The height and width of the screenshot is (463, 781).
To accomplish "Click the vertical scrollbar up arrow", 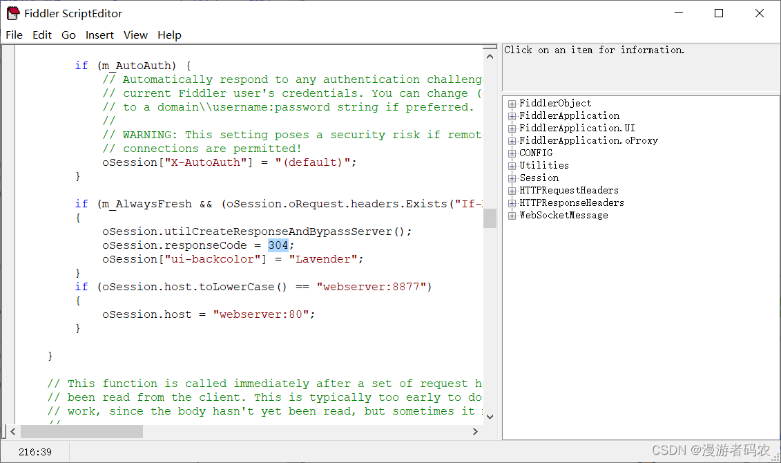I will point(490,56).
